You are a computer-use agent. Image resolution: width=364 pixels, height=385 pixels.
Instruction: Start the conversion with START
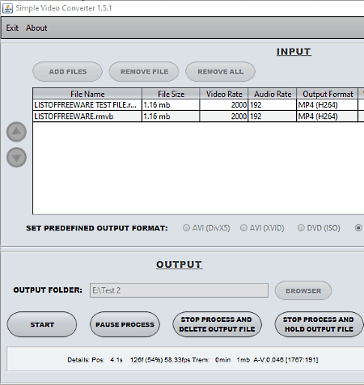point(42,324)
